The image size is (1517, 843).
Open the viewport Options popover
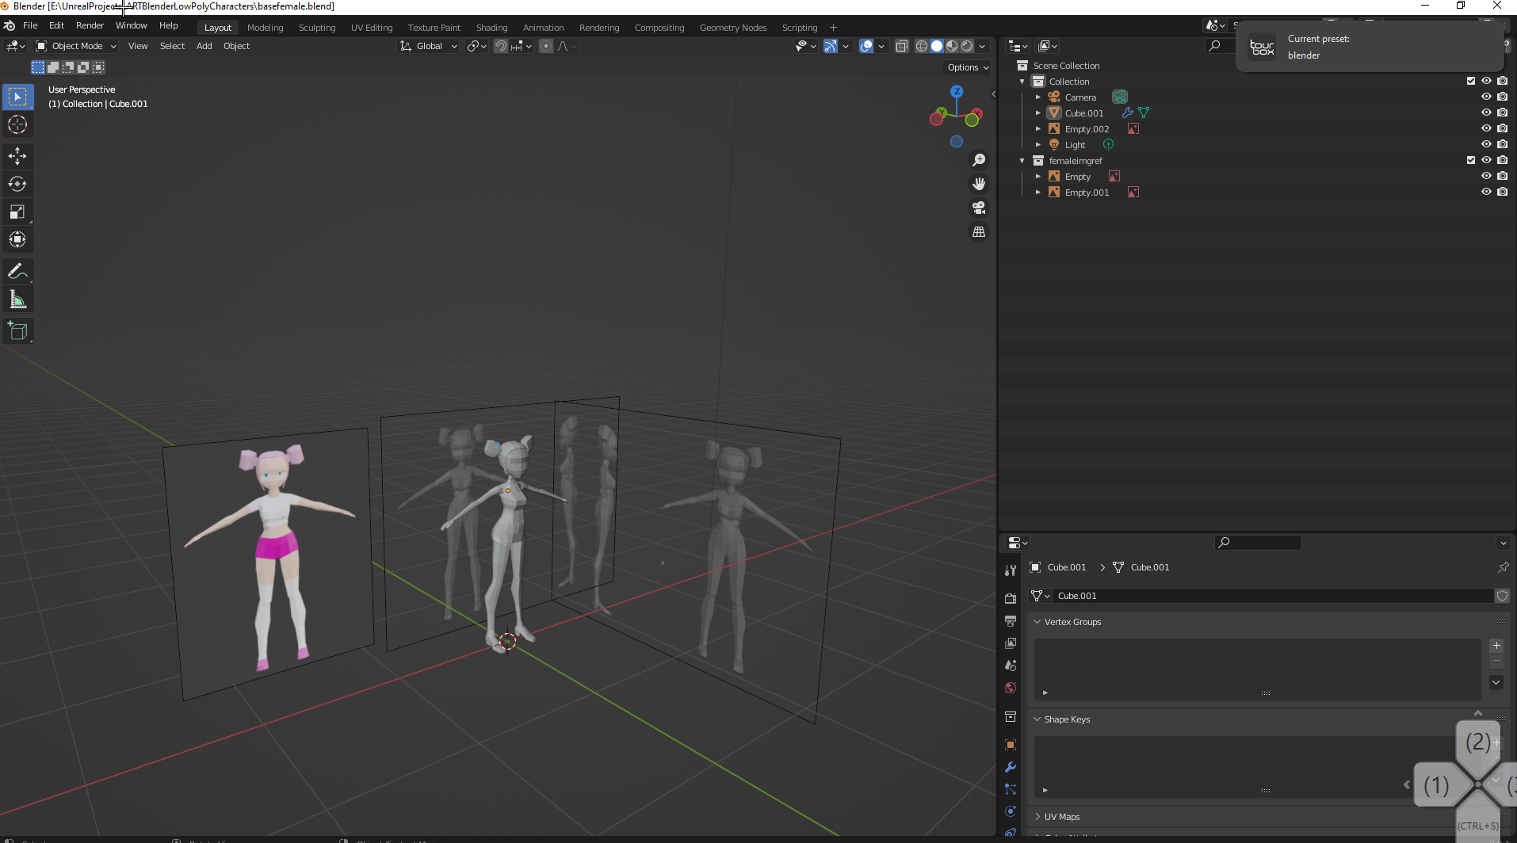(x=966, y=67)
